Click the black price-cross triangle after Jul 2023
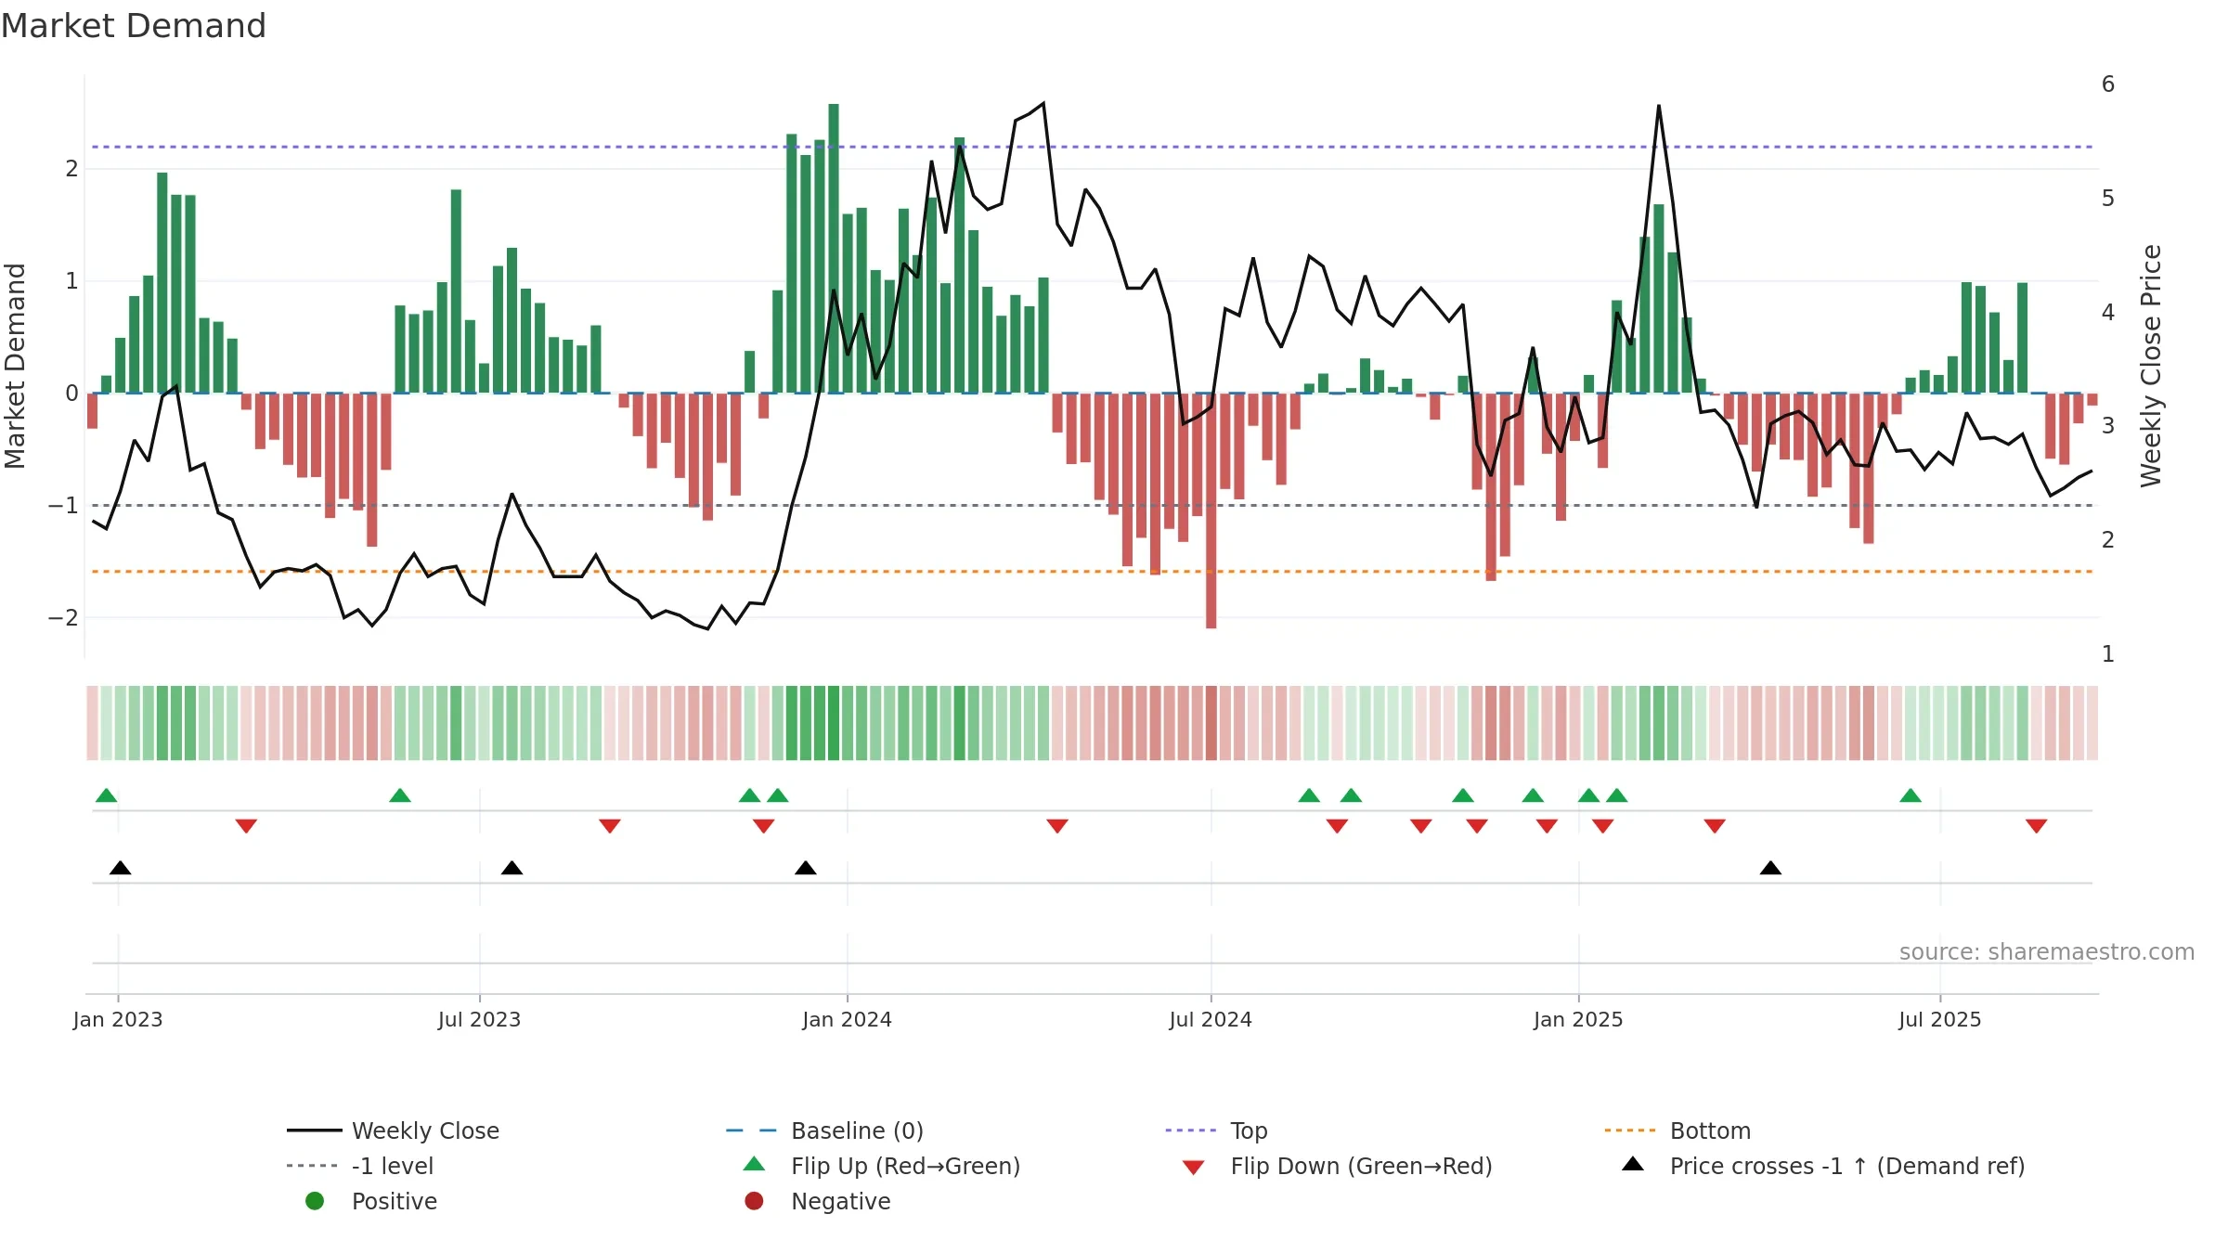Viewport: 2228px width, 1253px height. (512, 868)
